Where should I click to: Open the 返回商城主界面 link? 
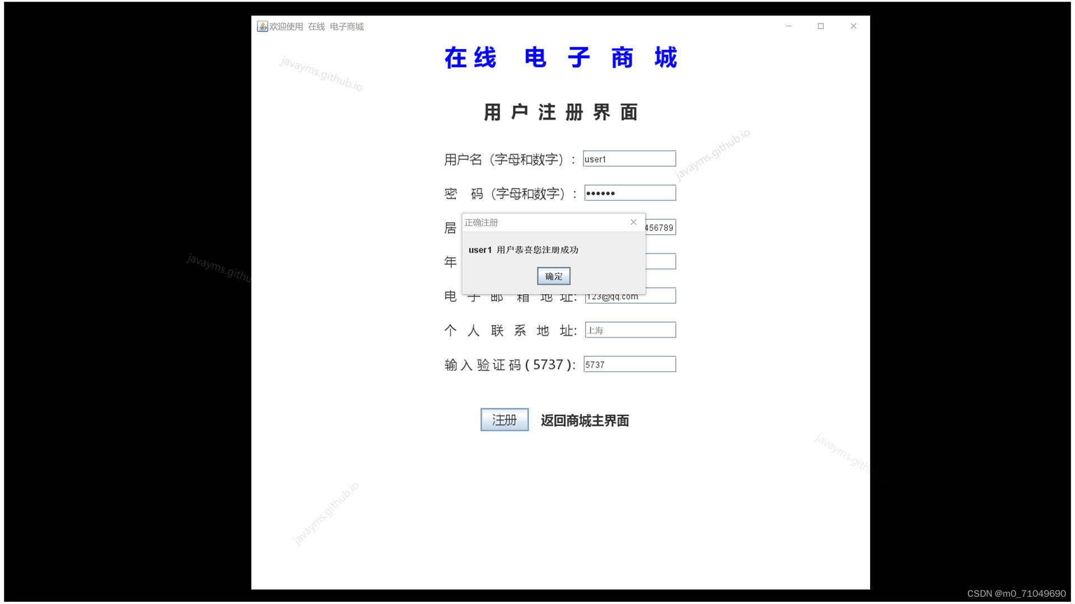point(585,421)
